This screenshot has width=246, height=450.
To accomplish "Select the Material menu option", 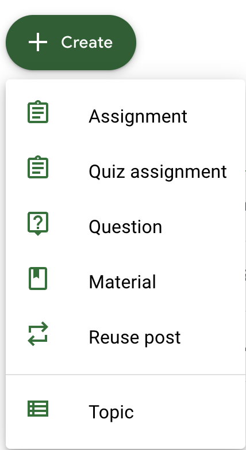I will pyautogui.click(x=125, y=281).
